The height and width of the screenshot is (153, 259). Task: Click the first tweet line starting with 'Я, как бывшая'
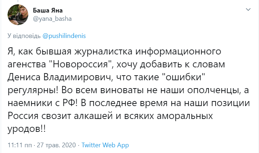114,52
